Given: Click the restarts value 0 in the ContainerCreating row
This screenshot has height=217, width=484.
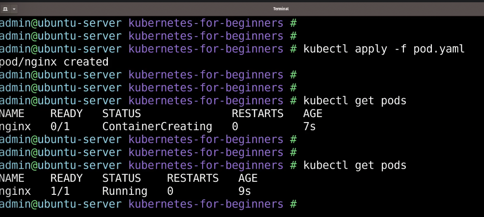Looking at the screenshot, I should click(235, 127).
